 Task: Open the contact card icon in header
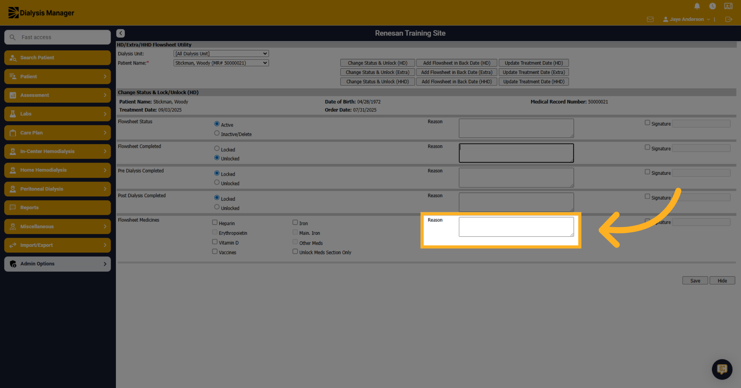click(x=728, y=6)
